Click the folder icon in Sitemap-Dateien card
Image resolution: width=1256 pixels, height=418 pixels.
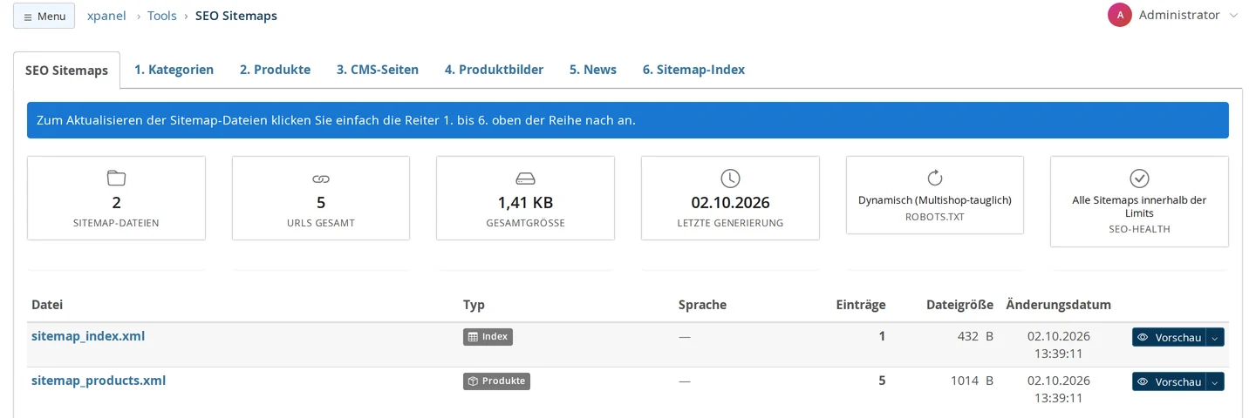pos(116,179)
